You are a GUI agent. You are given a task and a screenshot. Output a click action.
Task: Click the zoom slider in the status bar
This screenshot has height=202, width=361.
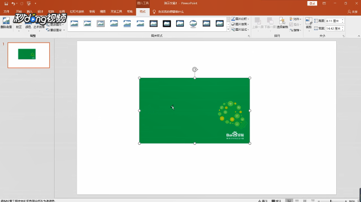tap(332, 201)
